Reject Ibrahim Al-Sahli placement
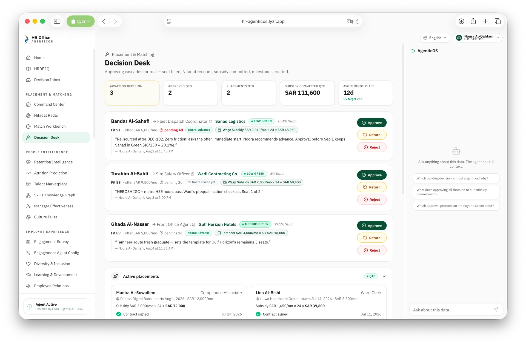526x344 pixels. coord(372,200)
